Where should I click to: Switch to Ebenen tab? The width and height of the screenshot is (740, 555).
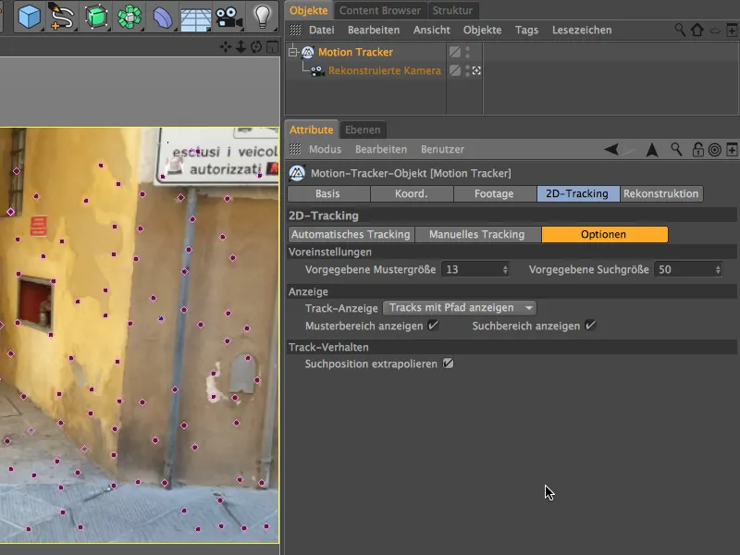click(x=363, y=129)
